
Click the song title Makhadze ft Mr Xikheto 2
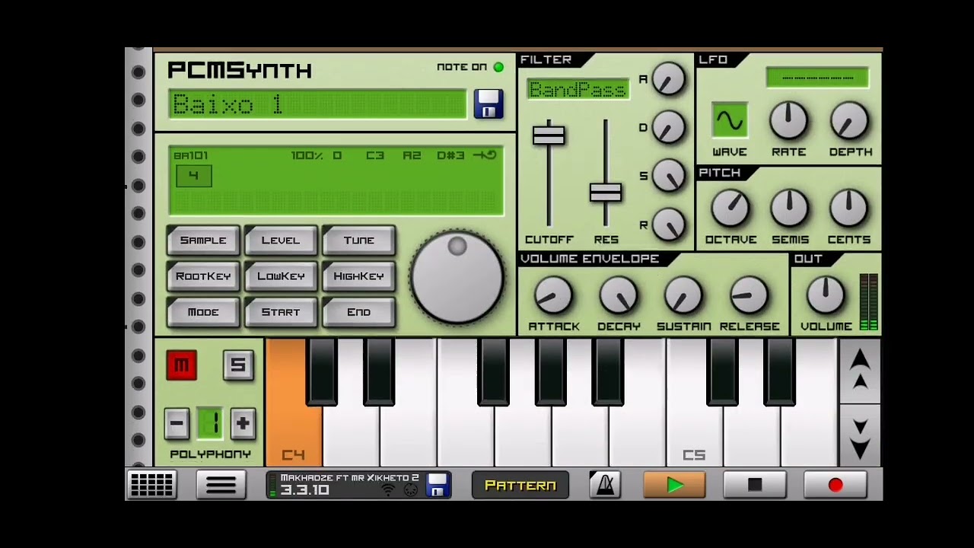tap(349, 478)
